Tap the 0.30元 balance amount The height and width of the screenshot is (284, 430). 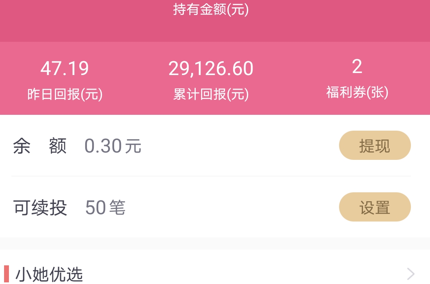tap(113, 146)
